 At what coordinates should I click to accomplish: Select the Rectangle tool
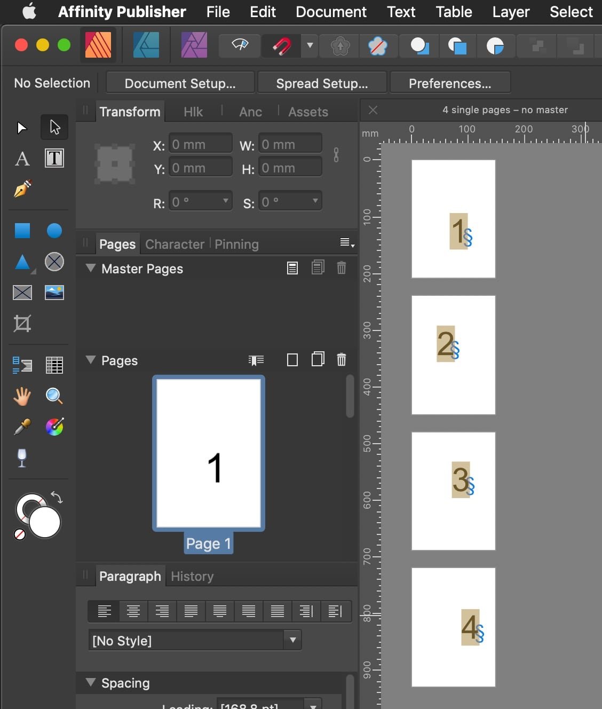22,230
